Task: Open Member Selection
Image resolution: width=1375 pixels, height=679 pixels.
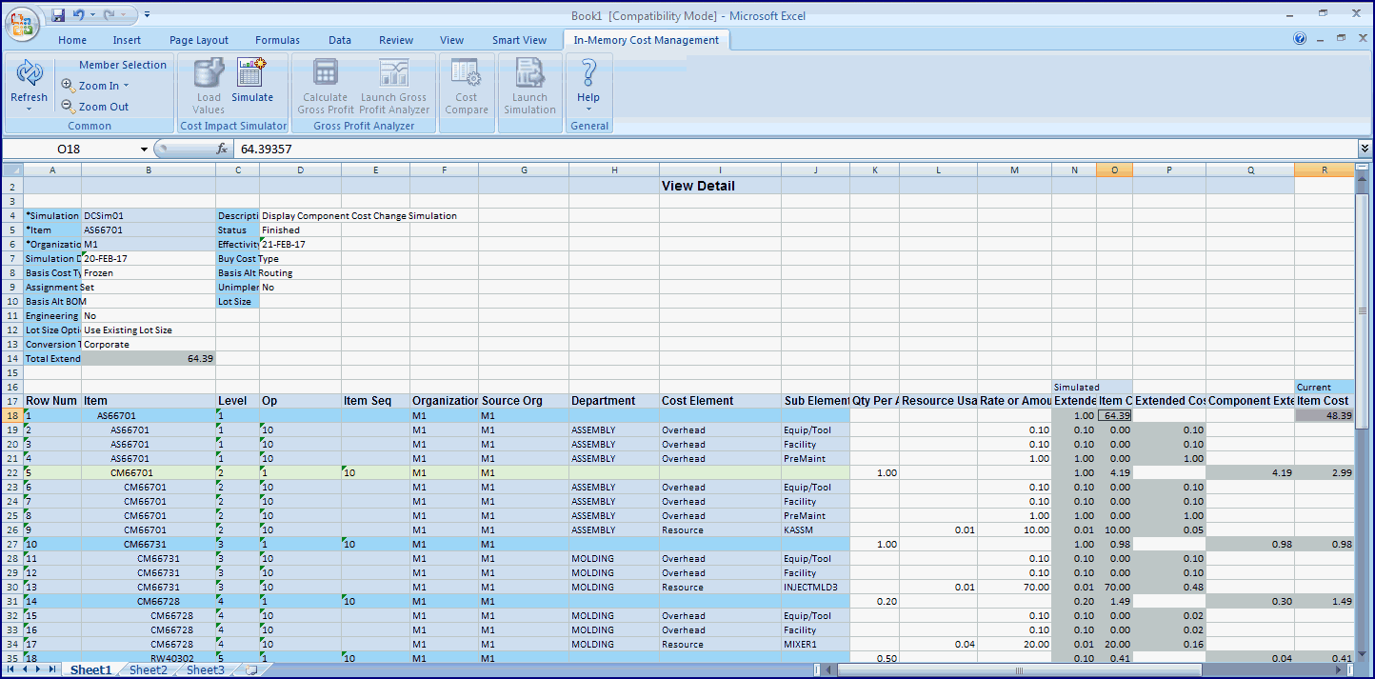Action: (x=123, y=65)
